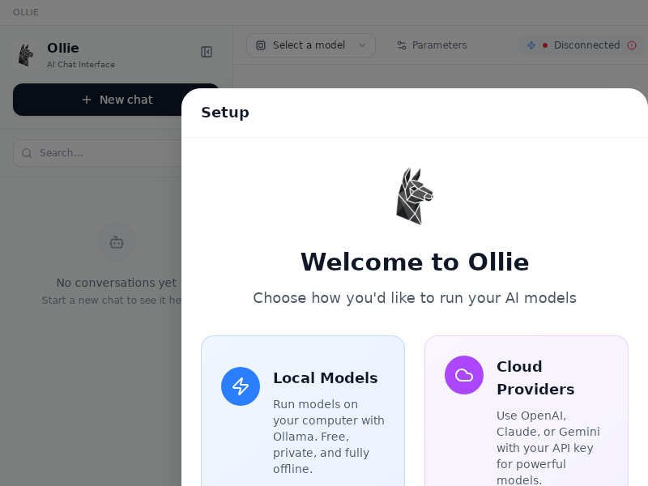Collapse the sidebar with the panel icon
Screen dimensions: 648x486
[x=207, y=52]
